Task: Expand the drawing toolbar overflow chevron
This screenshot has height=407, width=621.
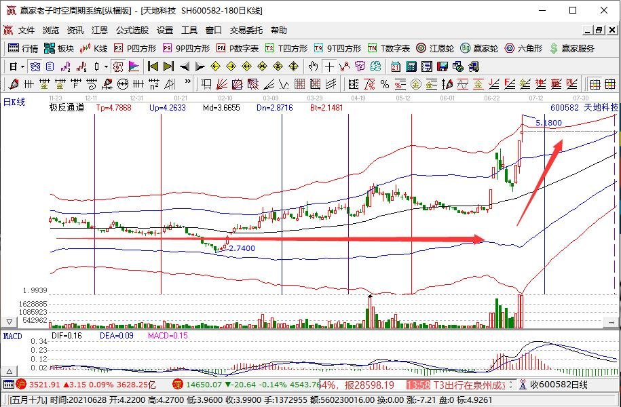Action: click(188, 82)
